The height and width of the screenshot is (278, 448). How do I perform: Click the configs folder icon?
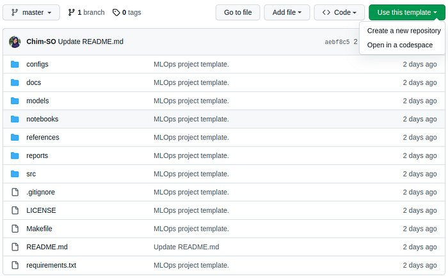15,64
